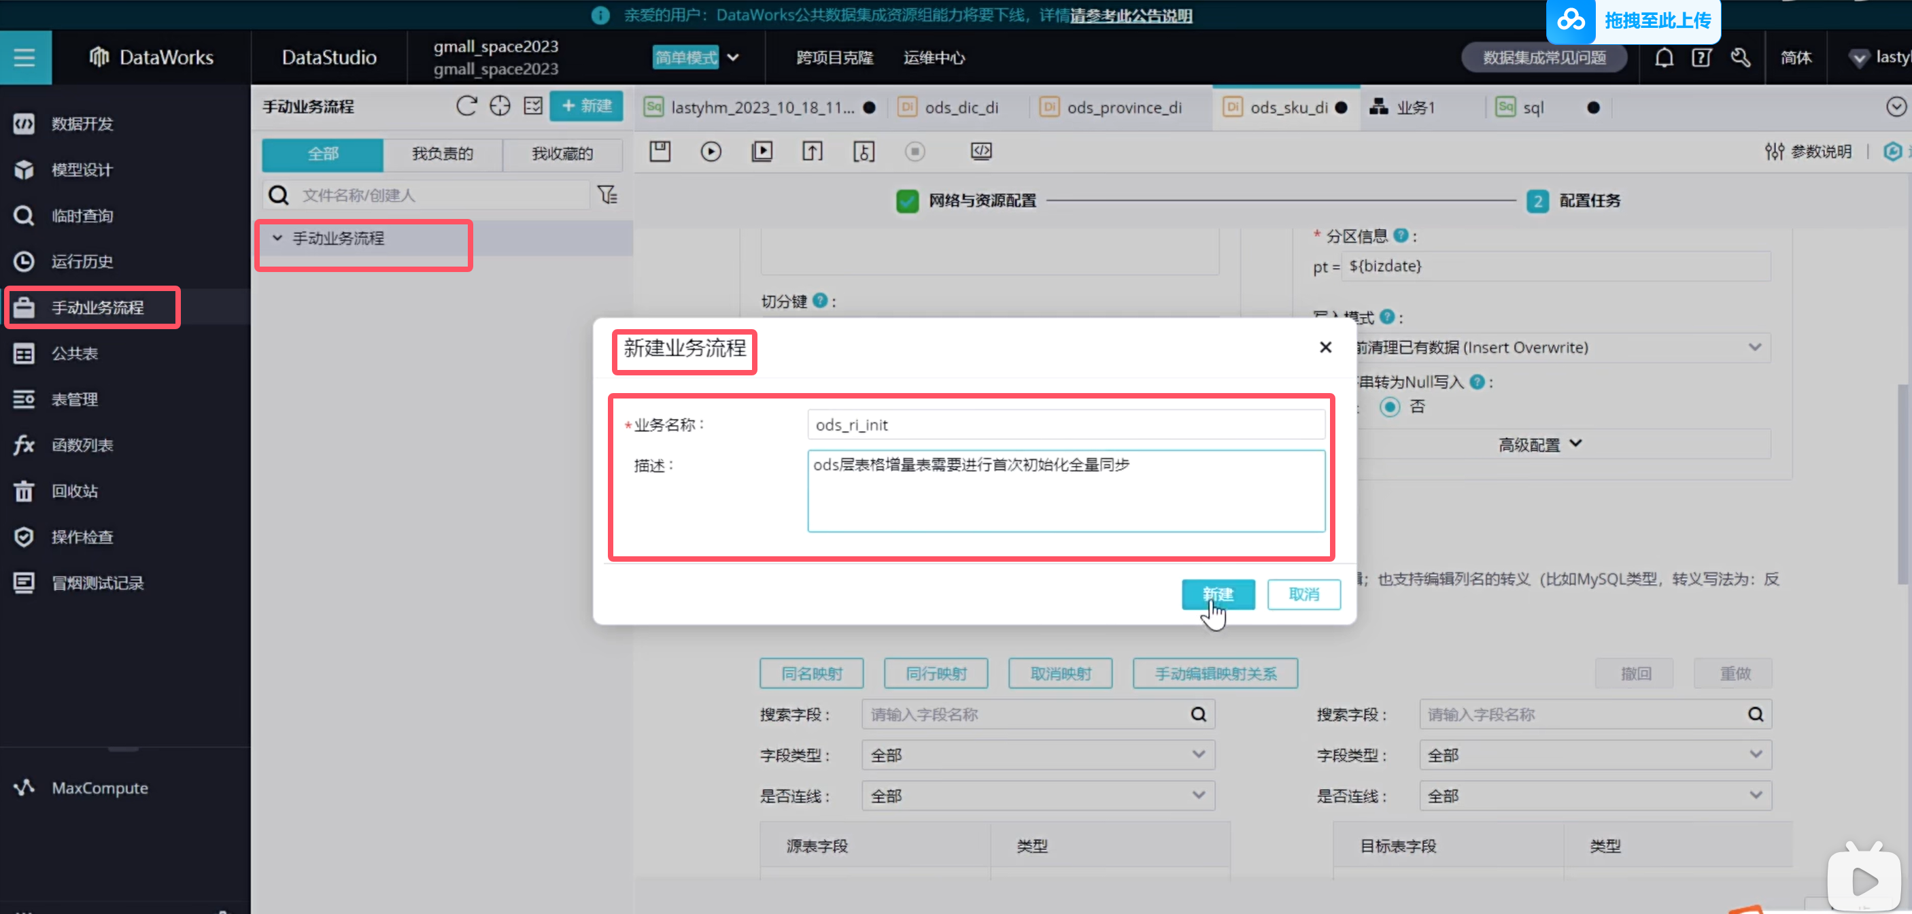Click the 取消 button in the dialog
This screenshot has height=914, width=1912.
point(1303,594)
